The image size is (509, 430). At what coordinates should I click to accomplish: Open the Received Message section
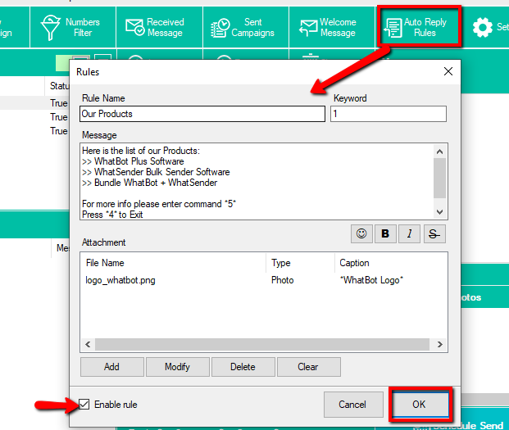[155, 27]
